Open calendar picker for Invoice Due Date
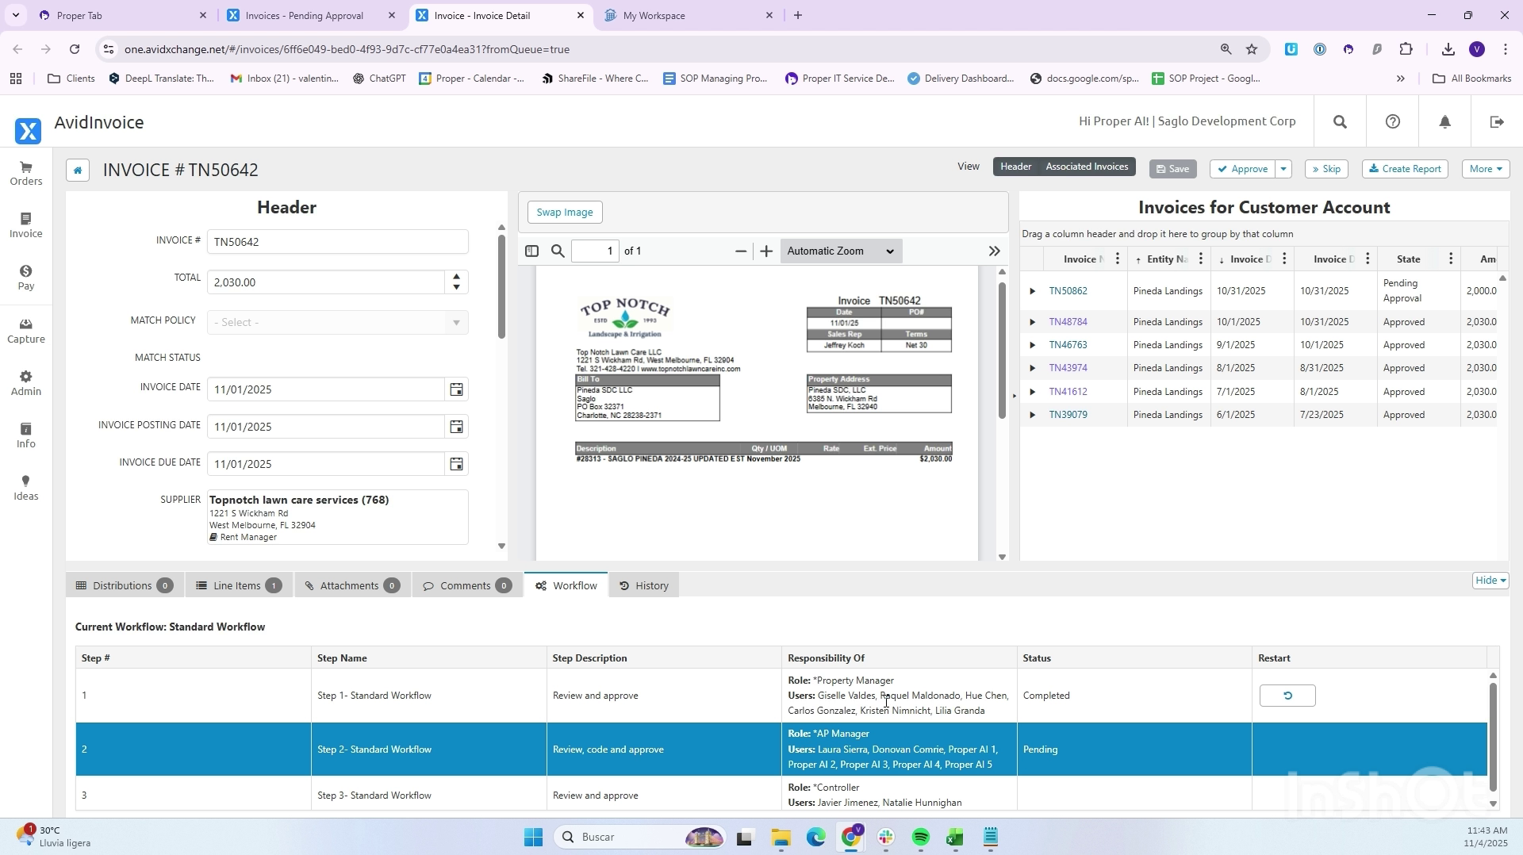The width and height of the screenshot is (1523, 855). (x=457, y=464)
